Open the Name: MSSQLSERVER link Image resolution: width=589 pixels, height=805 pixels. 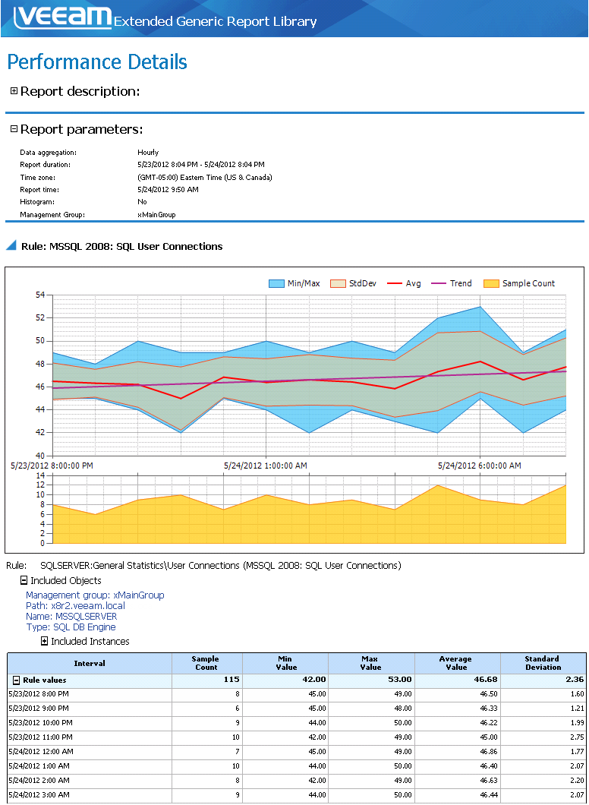71,616
